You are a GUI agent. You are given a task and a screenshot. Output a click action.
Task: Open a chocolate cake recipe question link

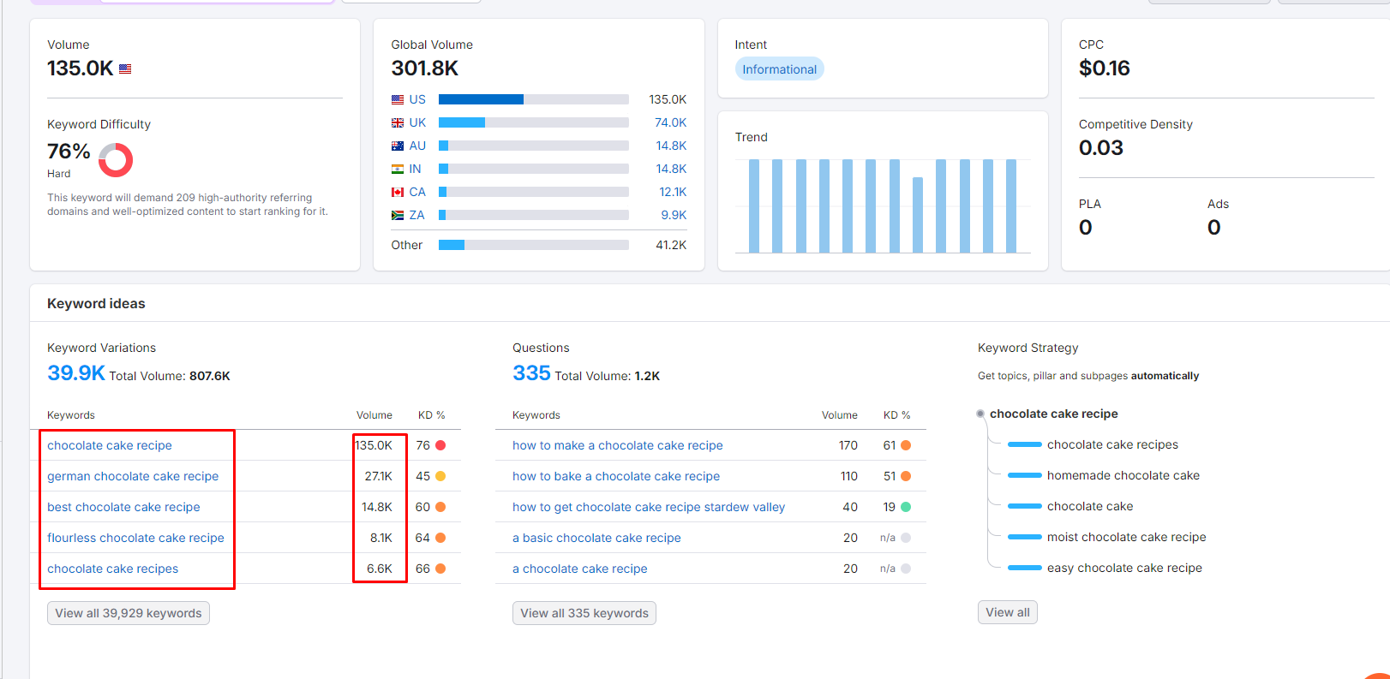[x=580, y=569]
